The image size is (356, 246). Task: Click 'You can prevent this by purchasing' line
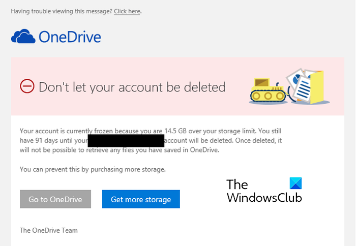click(93, 169)
